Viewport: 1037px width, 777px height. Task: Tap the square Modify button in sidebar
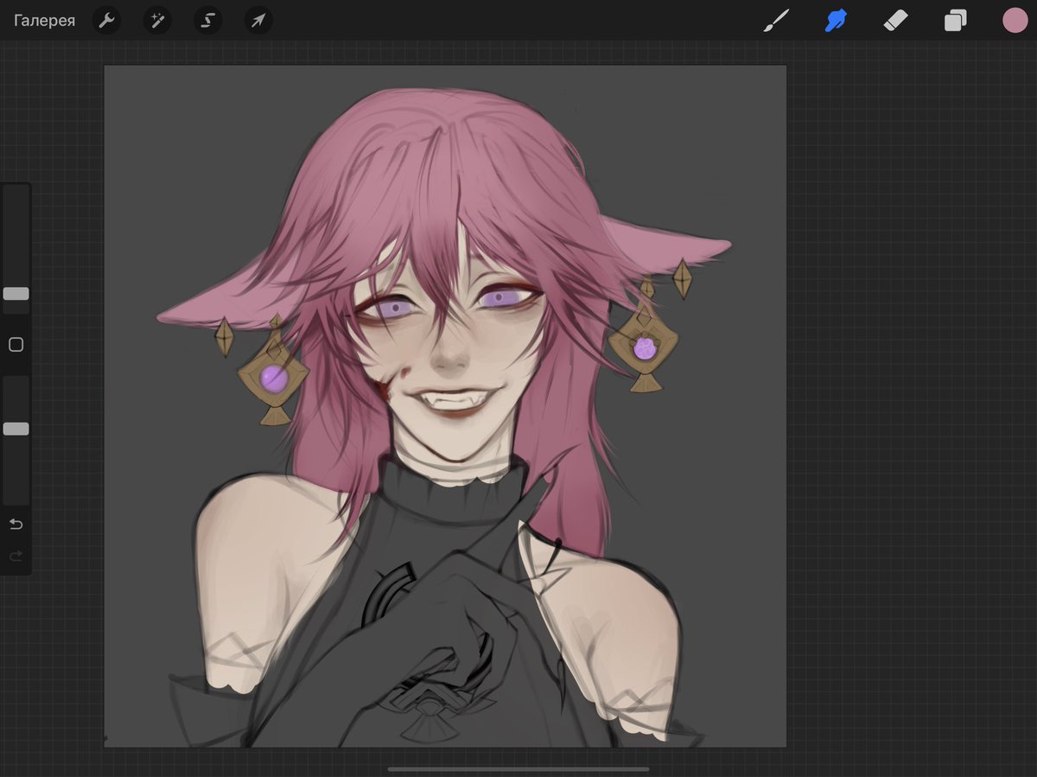(16, 345)
